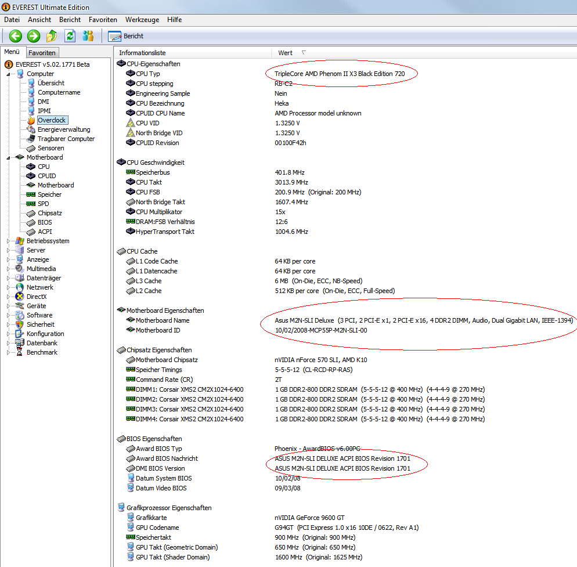Click the users toolbar icon
The height and width of the screenshot is (567, 577).
tap(88, 36)
